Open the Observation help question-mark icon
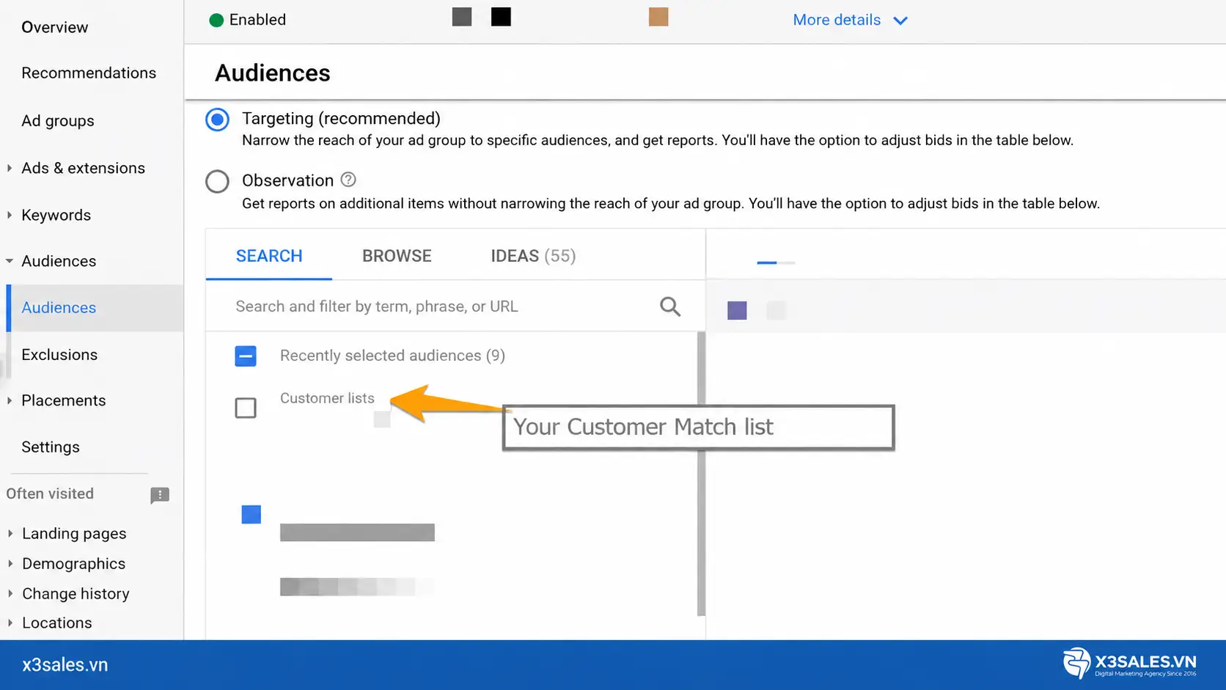Viewport: 1226px width, 690px height. pos(348,180)
